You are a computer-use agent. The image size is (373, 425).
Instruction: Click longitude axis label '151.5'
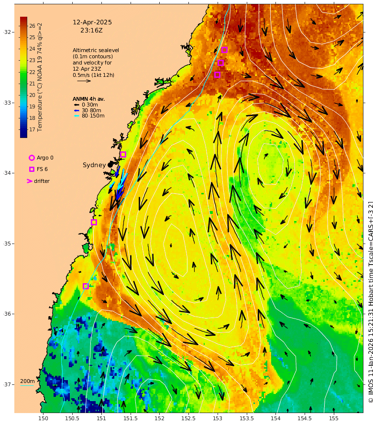point(130,418)
